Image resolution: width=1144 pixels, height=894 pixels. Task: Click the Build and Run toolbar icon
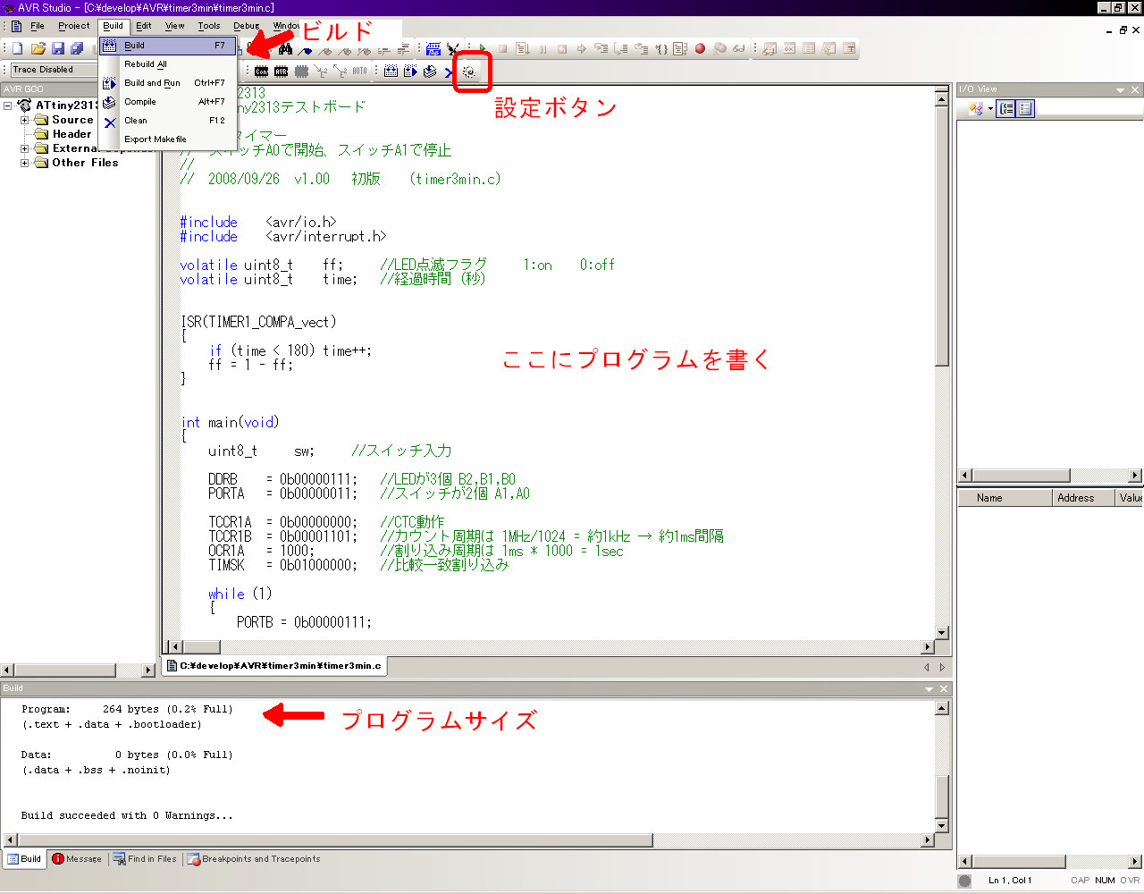pos(410,71)
